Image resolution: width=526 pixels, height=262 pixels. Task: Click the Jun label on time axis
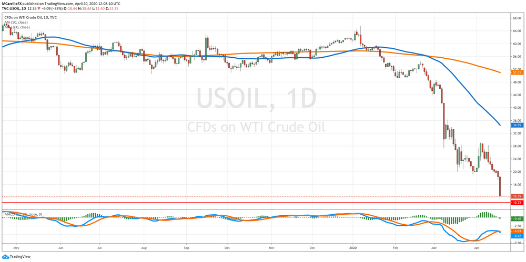click(x=60, y=249)
